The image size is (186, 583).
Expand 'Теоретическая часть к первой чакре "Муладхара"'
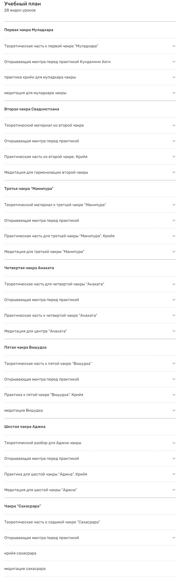93,46
